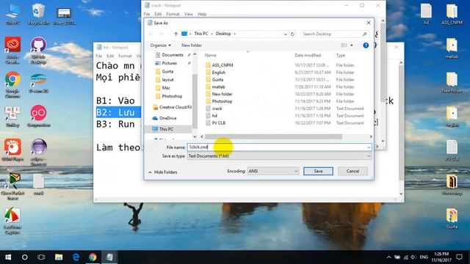Screen dimensions: 470x264
Task: Open Google Chrome from the taskbar
Action: [x=93, y=257]
